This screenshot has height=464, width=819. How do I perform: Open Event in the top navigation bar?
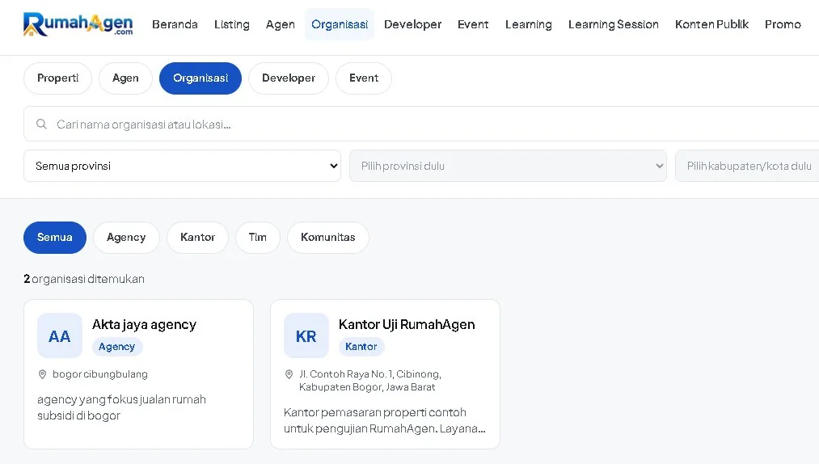(473, 24)
